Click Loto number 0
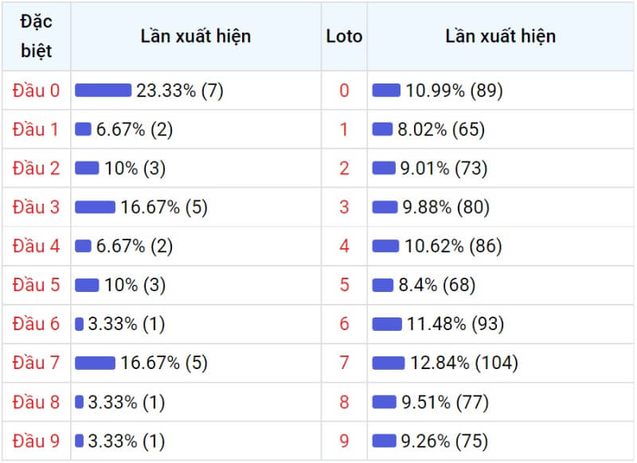This screenshot has width=637, height=463. (344, 90)
